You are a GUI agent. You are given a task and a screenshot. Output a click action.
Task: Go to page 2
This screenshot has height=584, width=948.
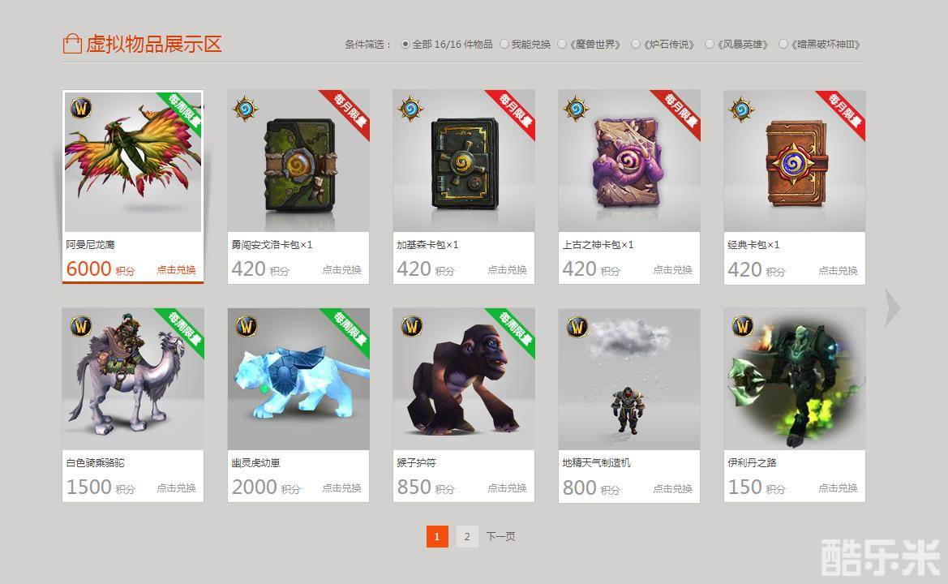tap(467, 536)
